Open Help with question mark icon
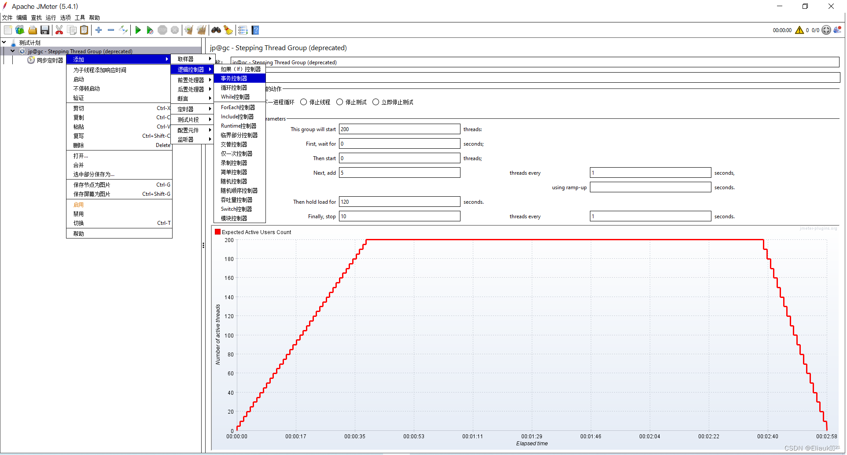Image resolution: width=847 pixels, height=455 pixels. pos(255,30)
